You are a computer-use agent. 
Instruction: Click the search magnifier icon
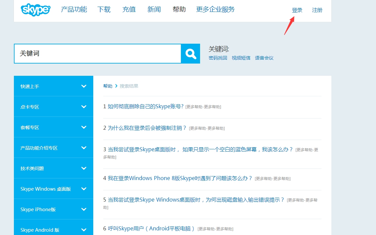pos(190,53)
